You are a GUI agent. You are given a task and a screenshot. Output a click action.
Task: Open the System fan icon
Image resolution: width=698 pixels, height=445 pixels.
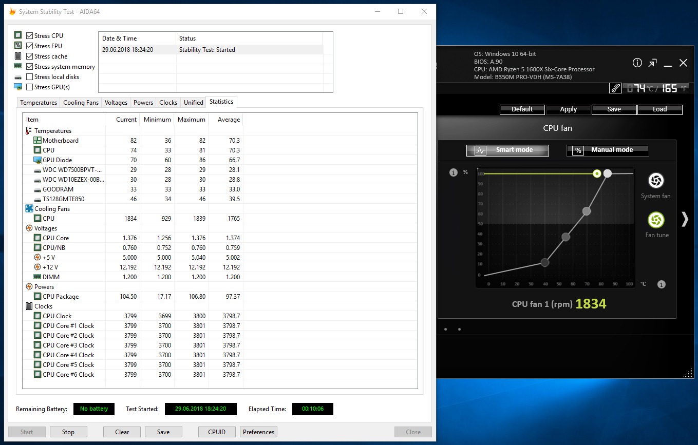pyautogui.click(x=655, y=181)
